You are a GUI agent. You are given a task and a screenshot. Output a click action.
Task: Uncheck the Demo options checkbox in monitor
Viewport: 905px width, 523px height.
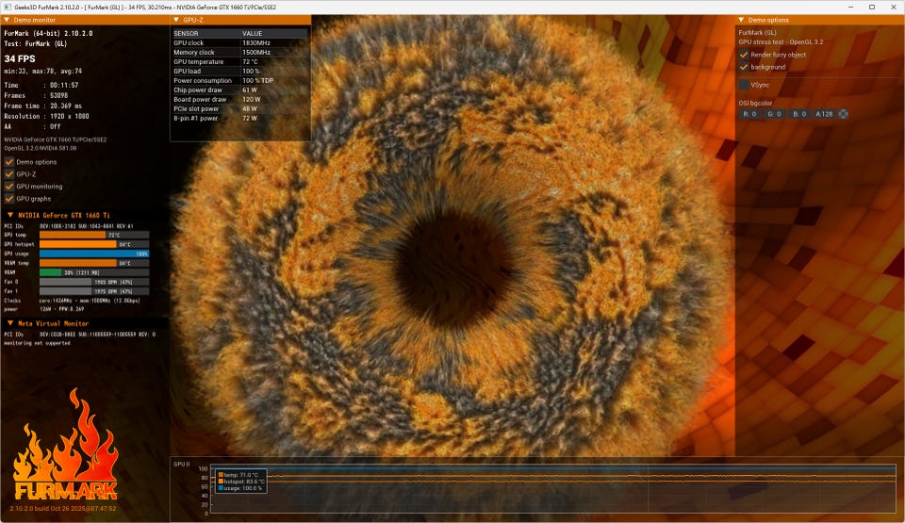pyautogui.click(x=9, y=162)
